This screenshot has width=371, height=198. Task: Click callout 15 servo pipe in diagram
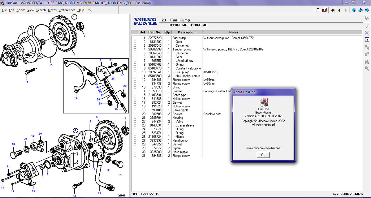(99, 192)
